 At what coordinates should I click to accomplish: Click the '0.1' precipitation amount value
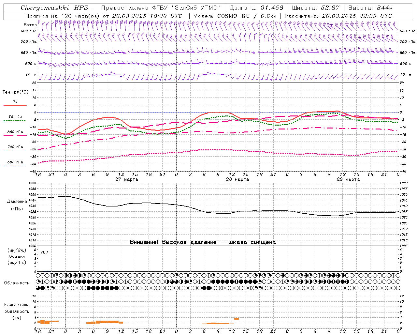[x=45, y=253]
